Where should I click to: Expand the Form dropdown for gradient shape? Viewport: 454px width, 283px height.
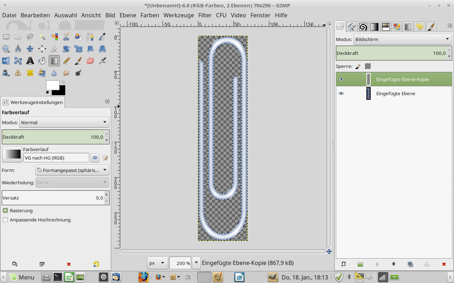72,170
